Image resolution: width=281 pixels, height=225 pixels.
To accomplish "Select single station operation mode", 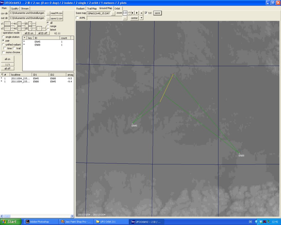I will pyautogui.click(x=3, y=37).
